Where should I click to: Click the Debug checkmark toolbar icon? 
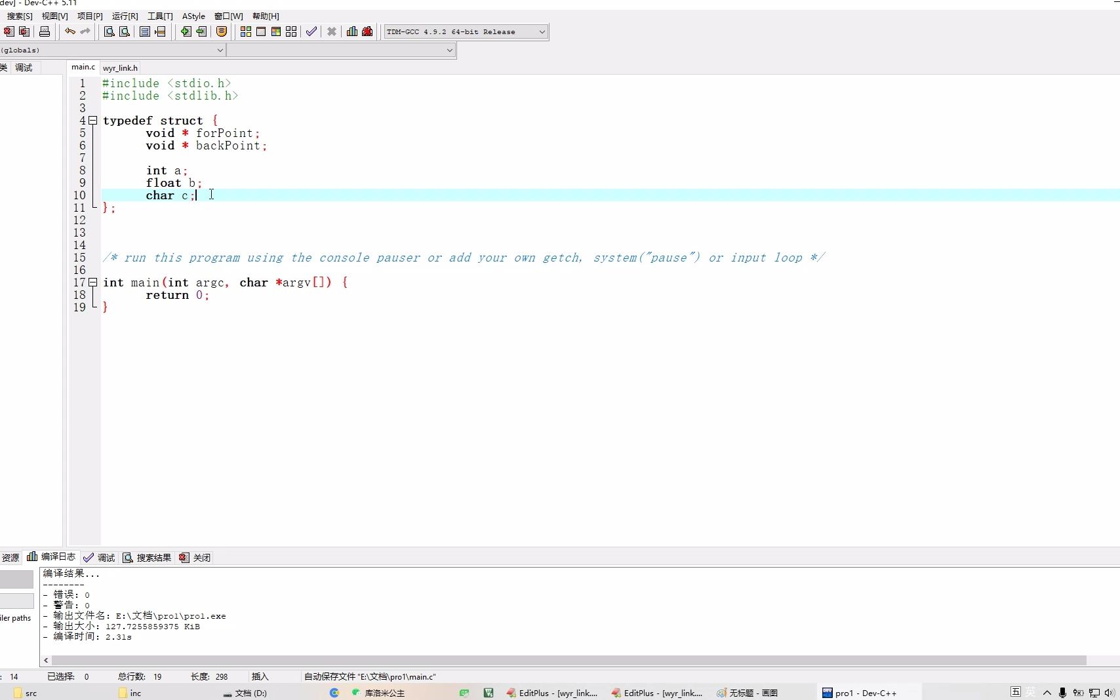pyautogui.click(x=311, y=31)
